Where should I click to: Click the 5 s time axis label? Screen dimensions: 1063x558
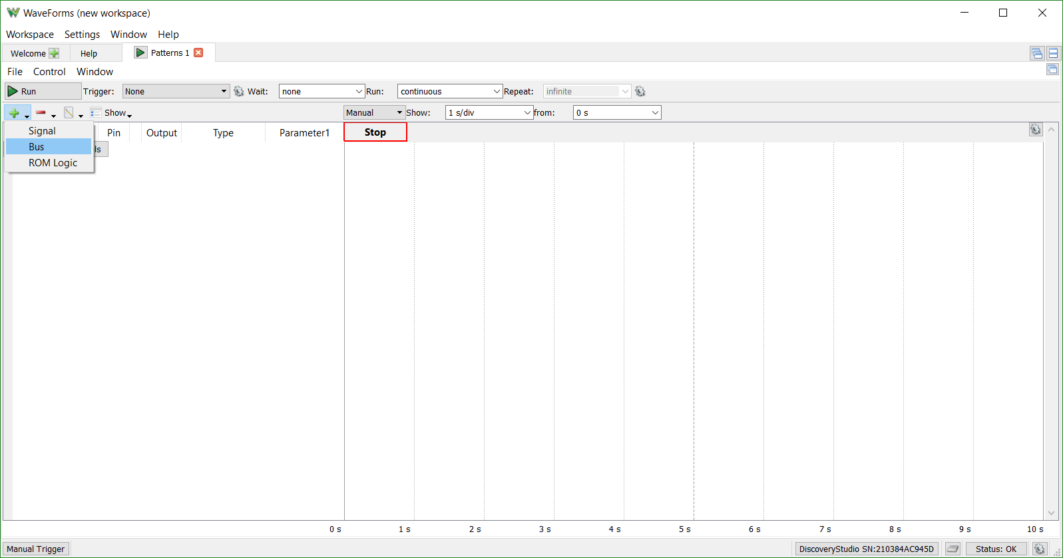(x=685, y=529)
